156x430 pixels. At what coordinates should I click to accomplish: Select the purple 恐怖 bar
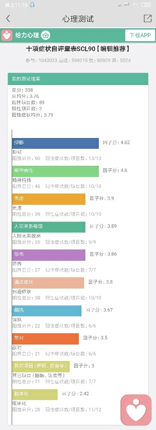point(49,255)
